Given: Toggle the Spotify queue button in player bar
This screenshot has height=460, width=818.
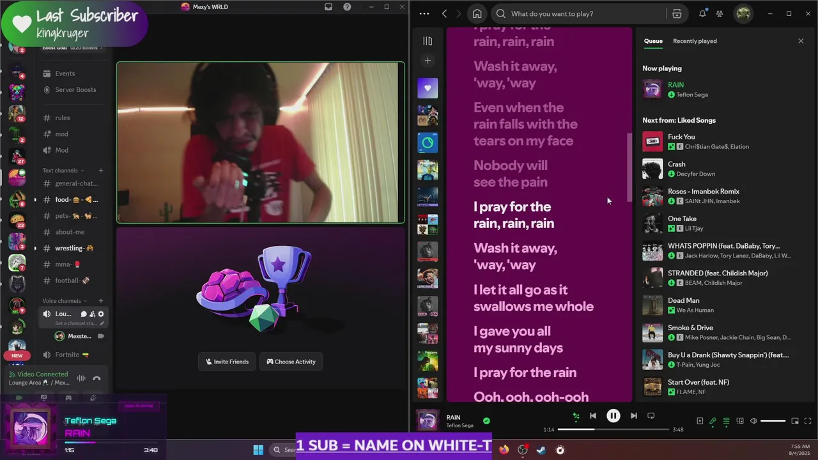Looking at the screenshot, I should [727, 421].
